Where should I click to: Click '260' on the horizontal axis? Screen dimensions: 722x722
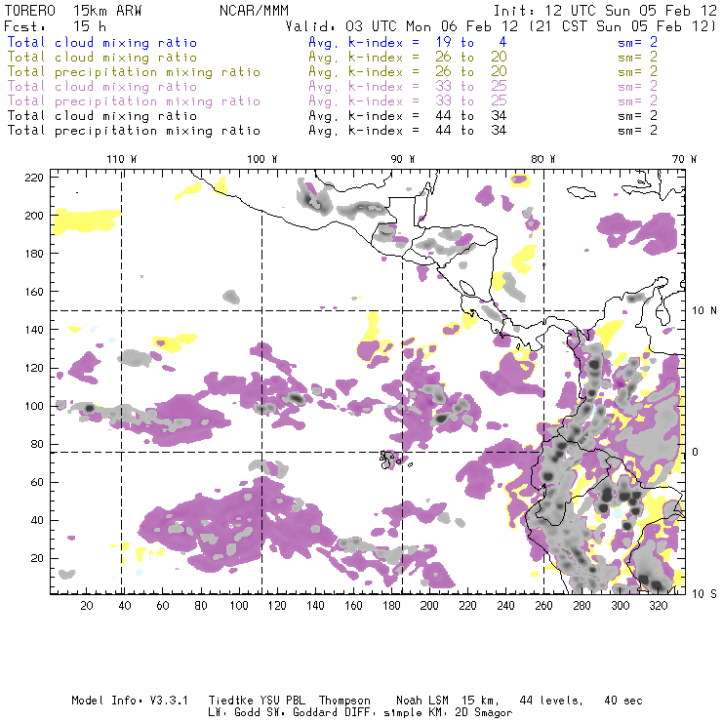(x=543, y=606)
